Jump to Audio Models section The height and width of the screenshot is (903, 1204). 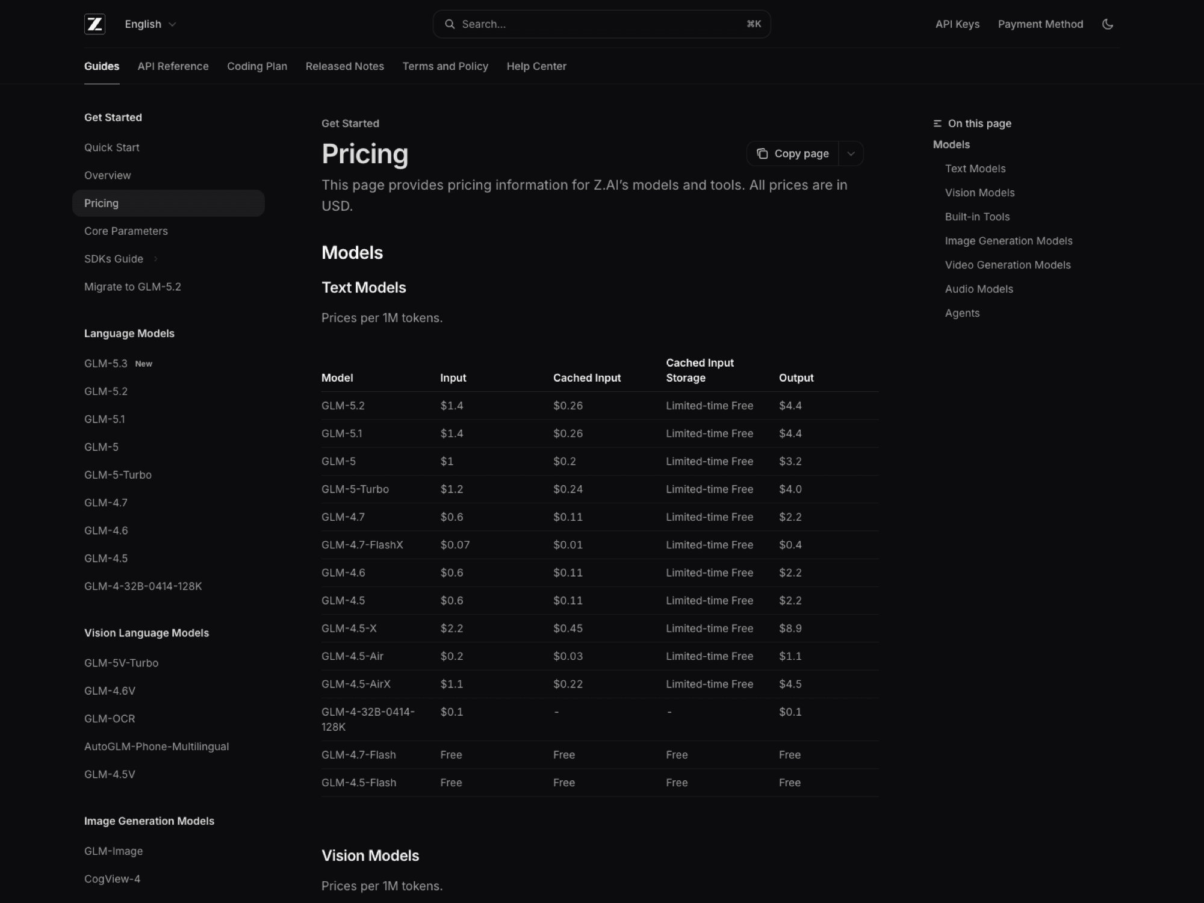click(979, 289)
